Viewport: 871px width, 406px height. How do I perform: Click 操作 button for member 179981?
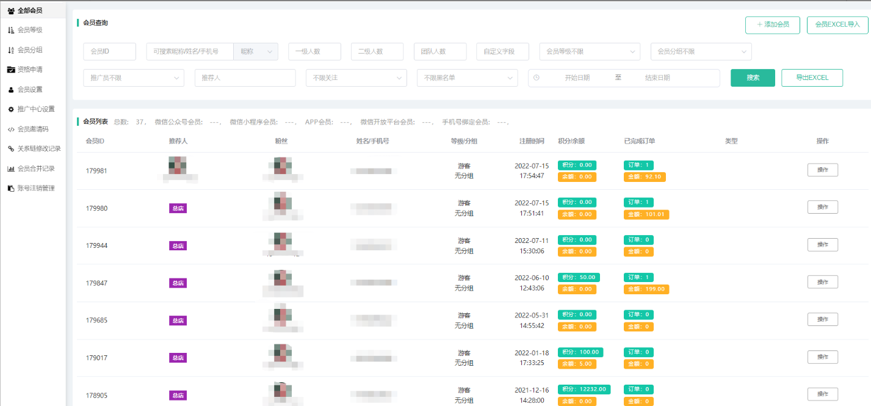pyautogui.click(x=822, y=170)
